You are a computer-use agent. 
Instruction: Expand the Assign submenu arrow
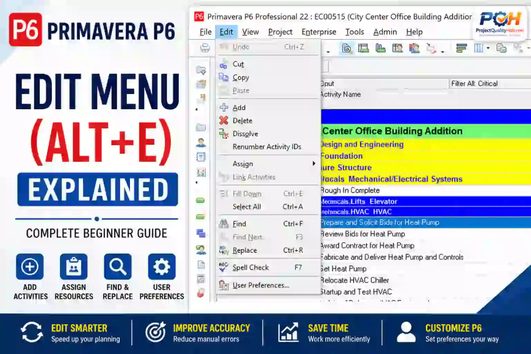(x=314, y=164)
